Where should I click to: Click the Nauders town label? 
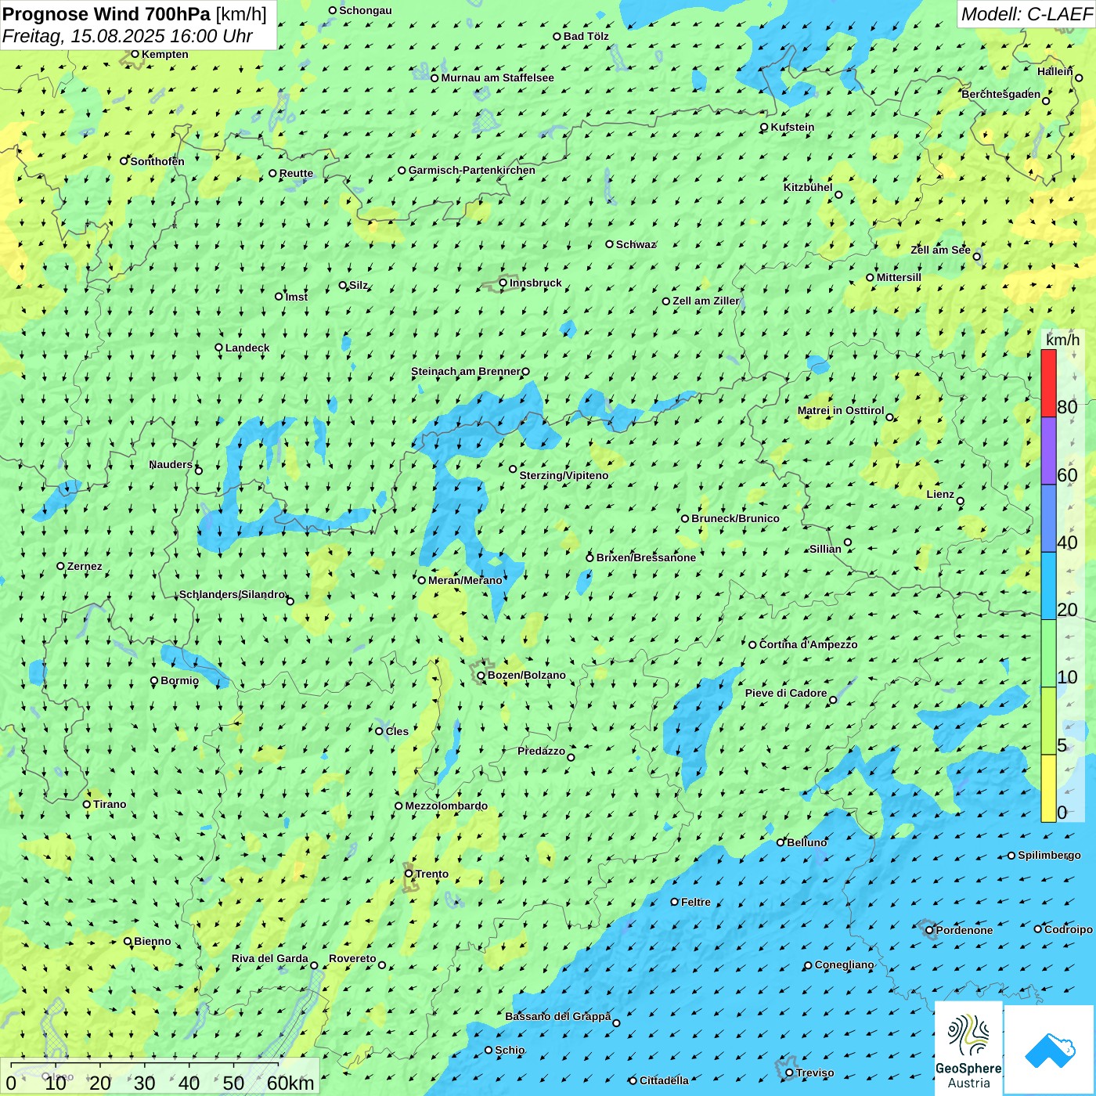[171, 464]
